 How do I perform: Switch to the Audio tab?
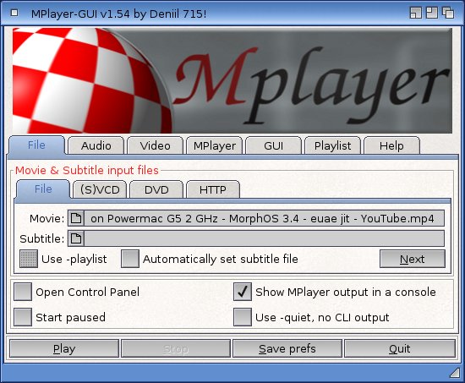[x=96, y=145]
